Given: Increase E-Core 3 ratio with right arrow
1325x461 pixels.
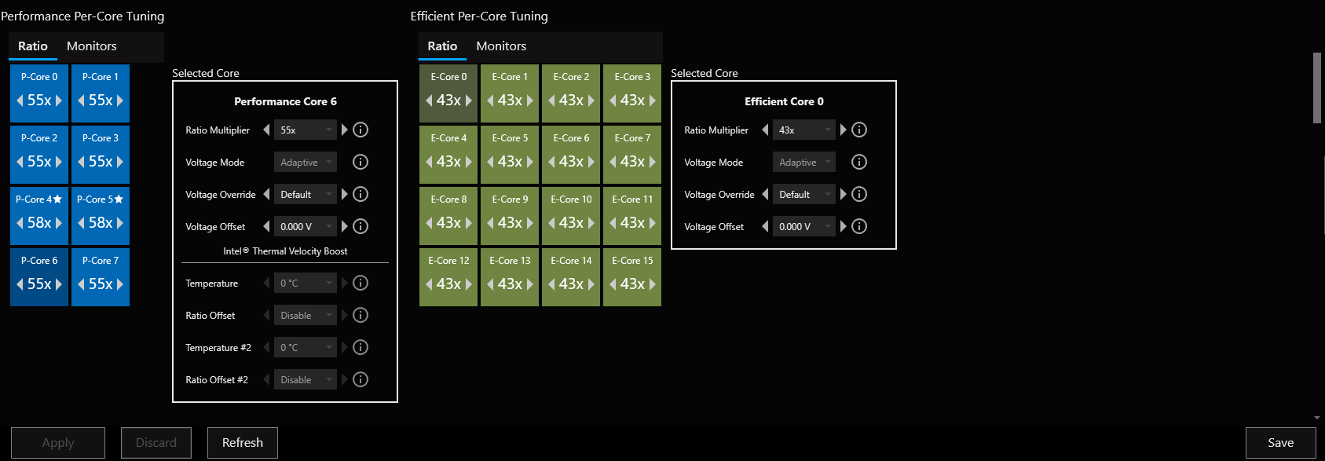Looking at the screenshot, I should click(x=652, y=101).
